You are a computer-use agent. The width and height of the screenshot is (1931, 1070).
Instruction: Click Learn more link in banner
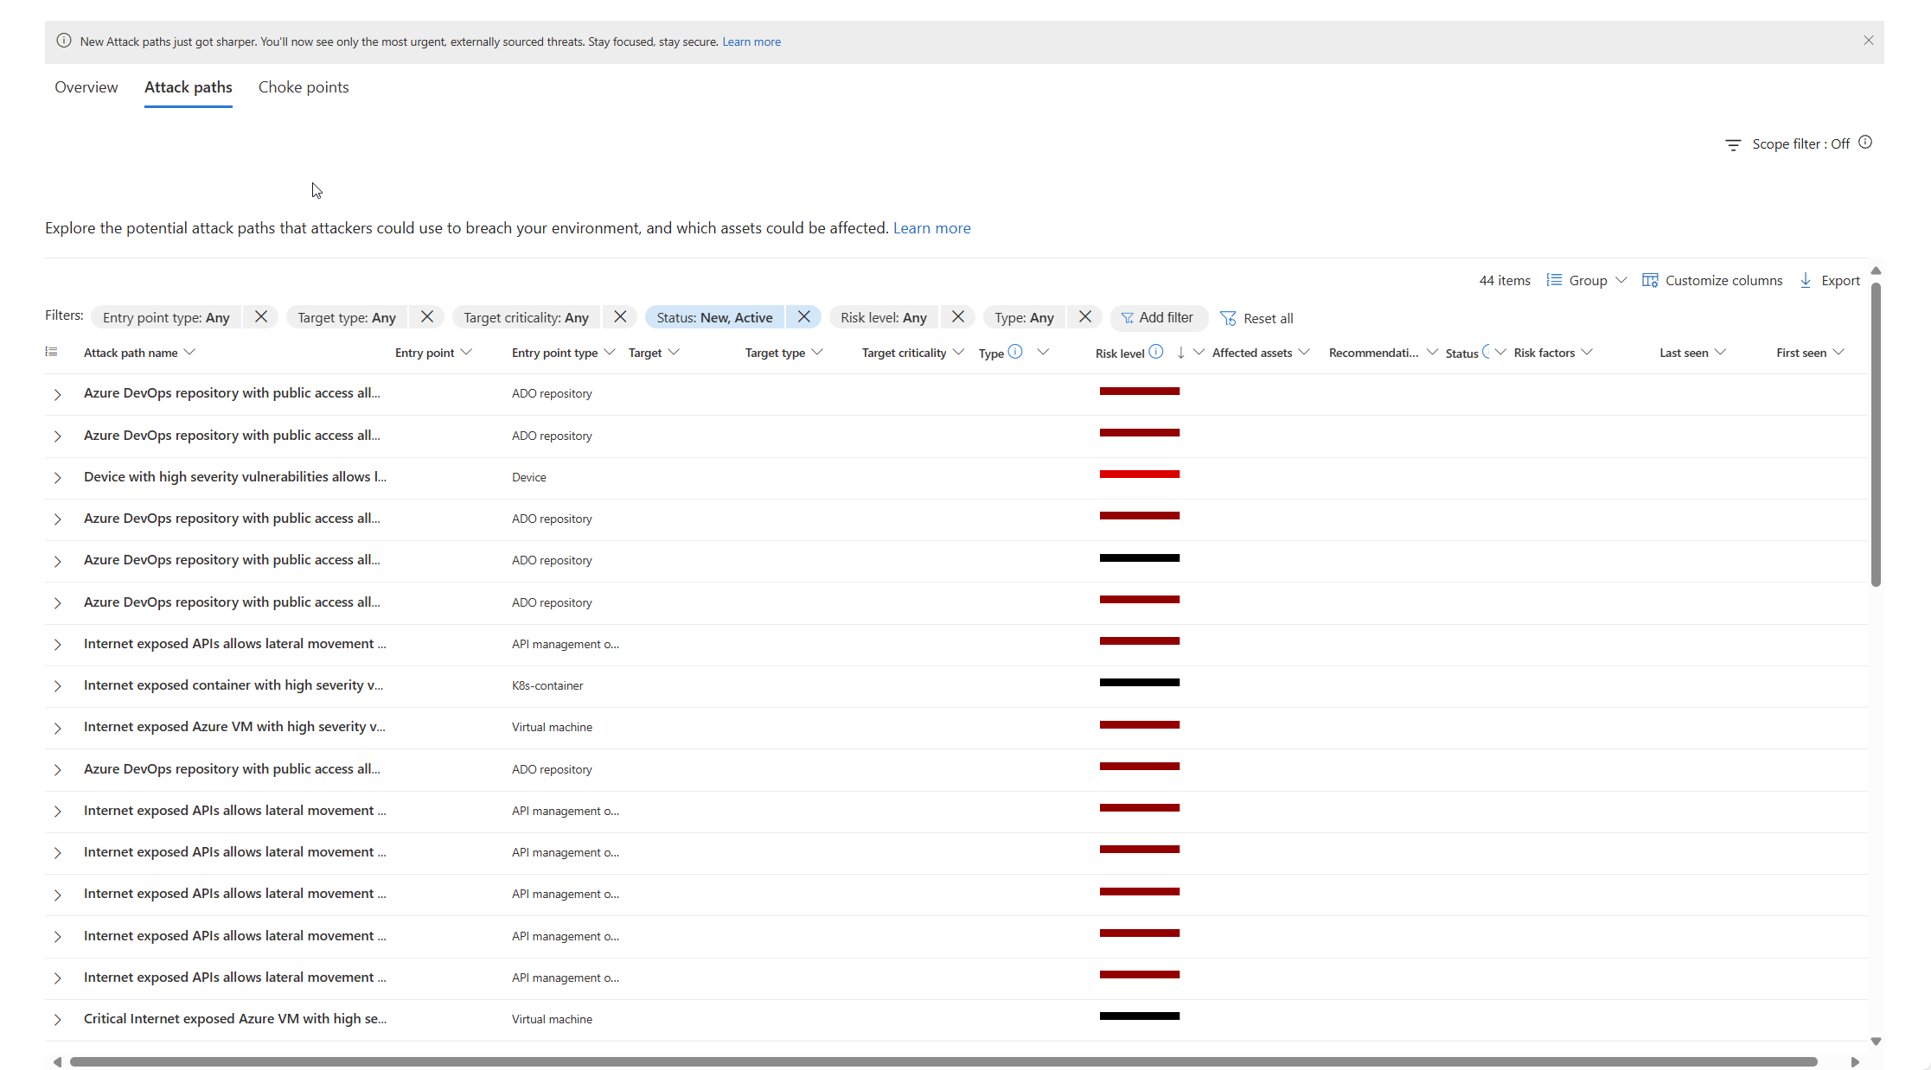tap(751, 41)
